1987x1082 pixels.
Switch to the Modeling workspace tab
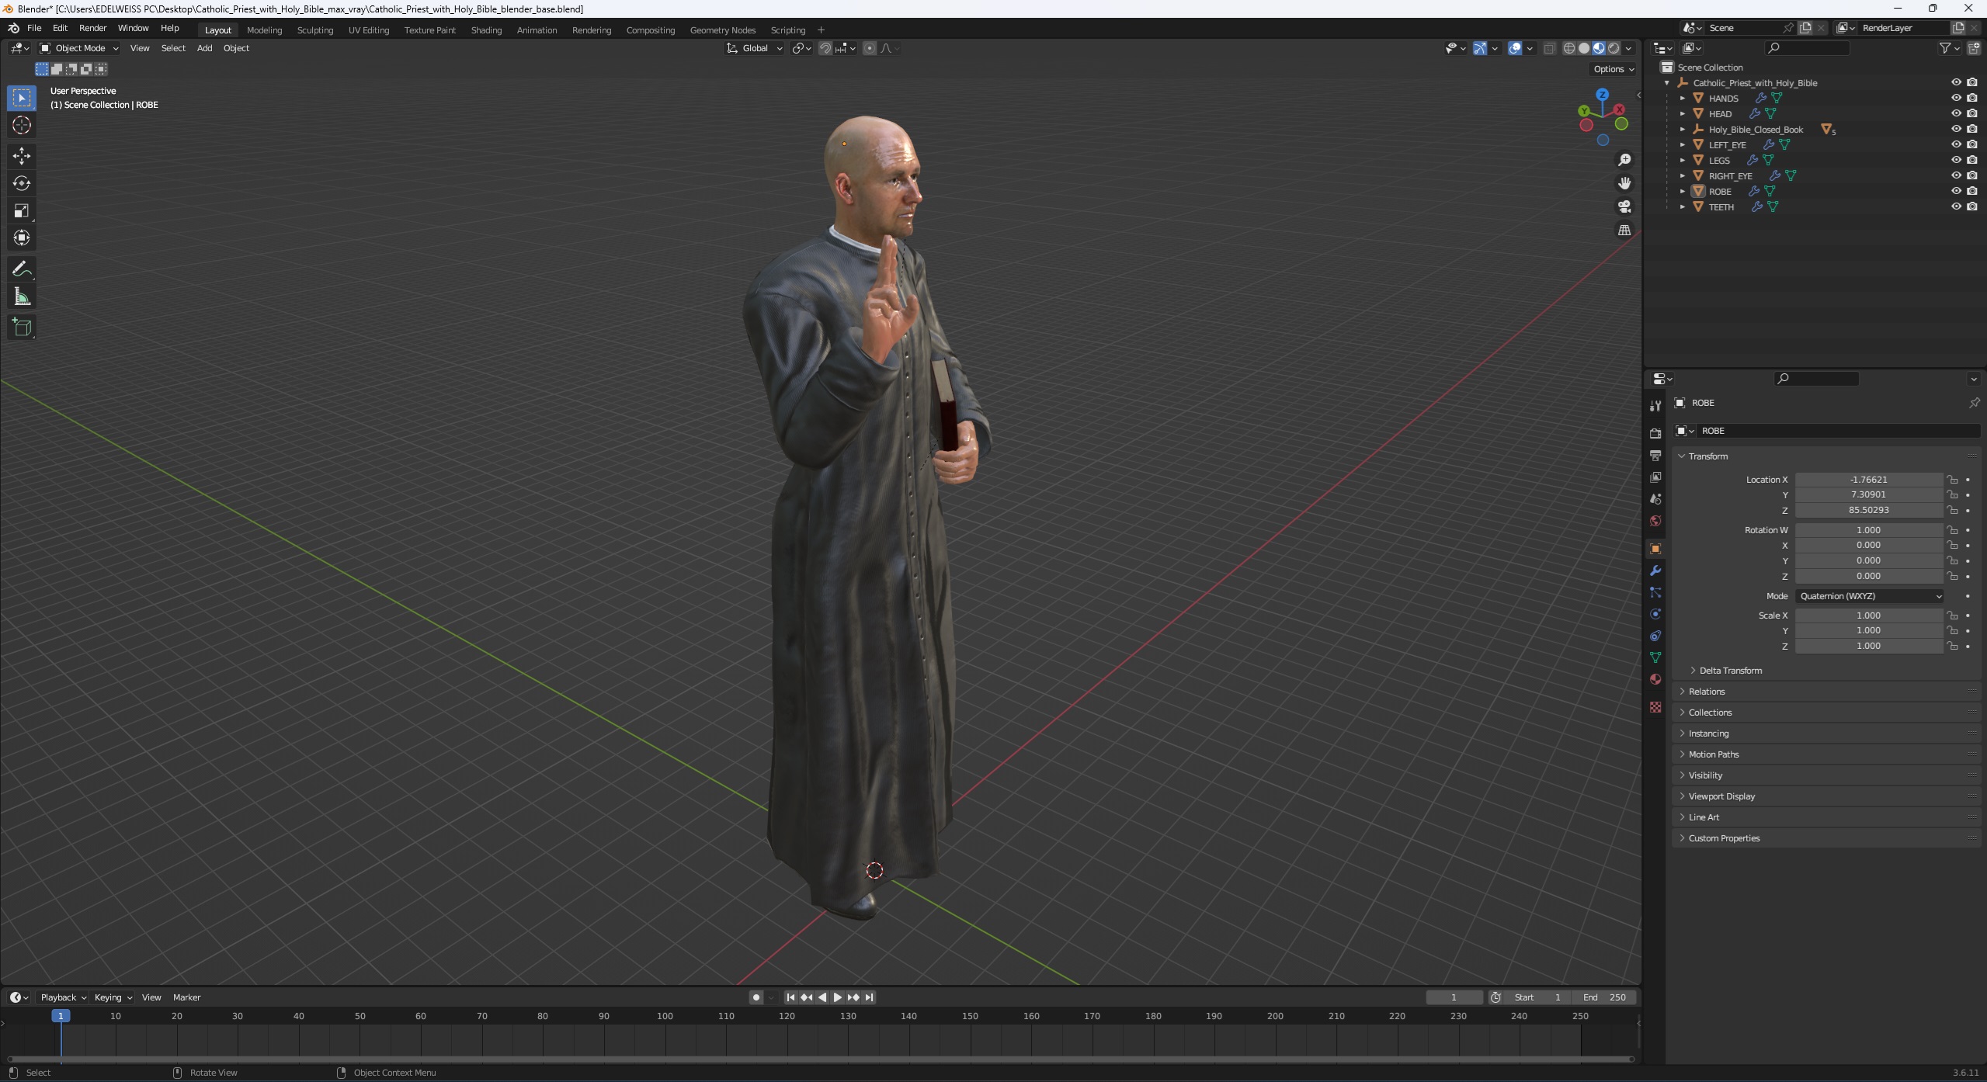point(264,30)
